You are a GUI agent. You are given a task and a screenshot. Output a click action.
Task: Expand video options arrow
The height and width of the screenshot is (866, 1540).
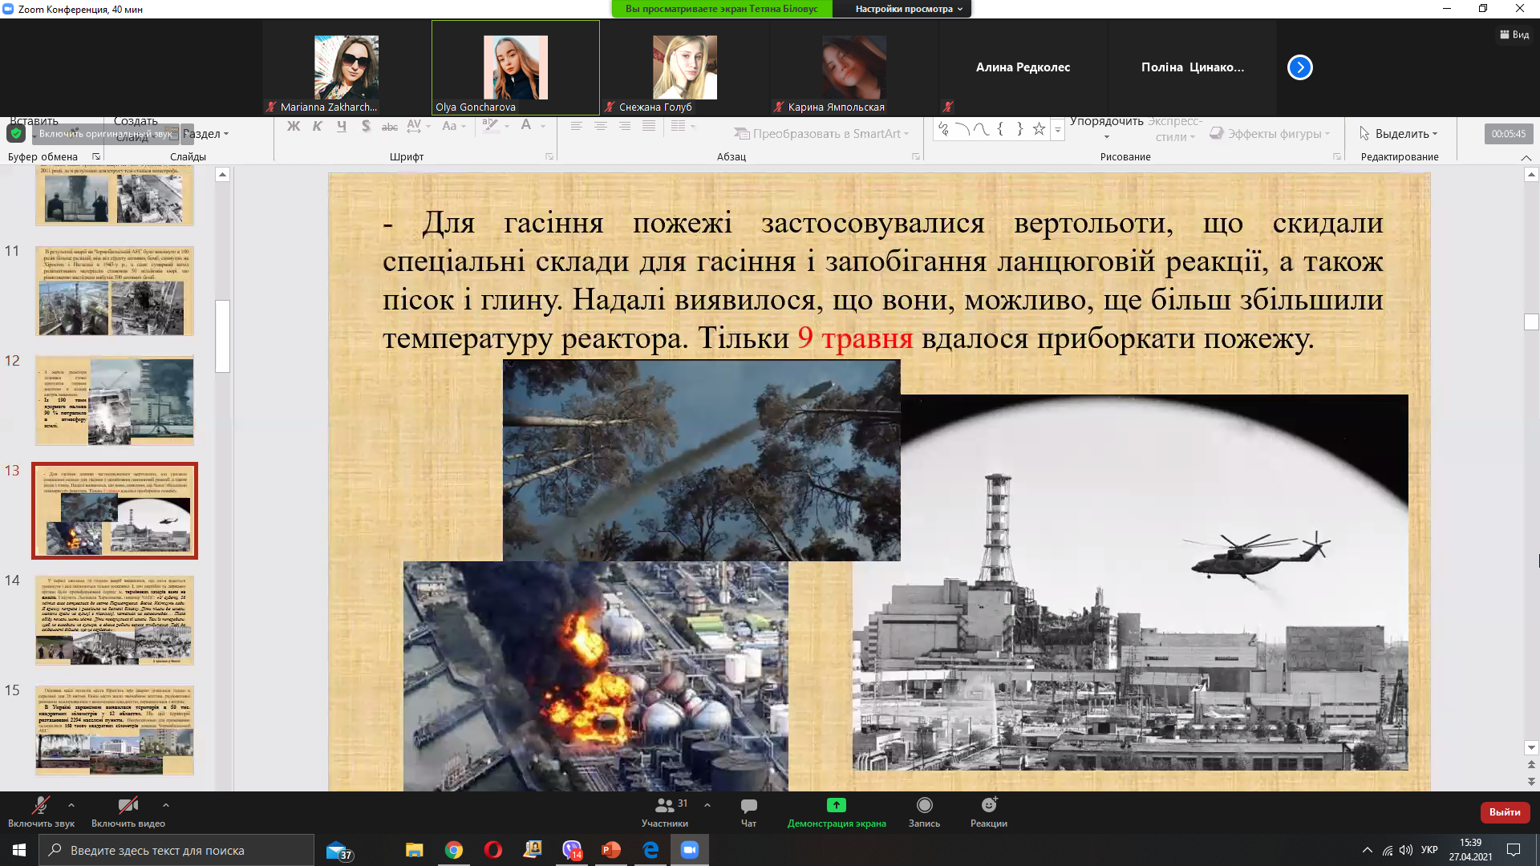tap(165, 805)
